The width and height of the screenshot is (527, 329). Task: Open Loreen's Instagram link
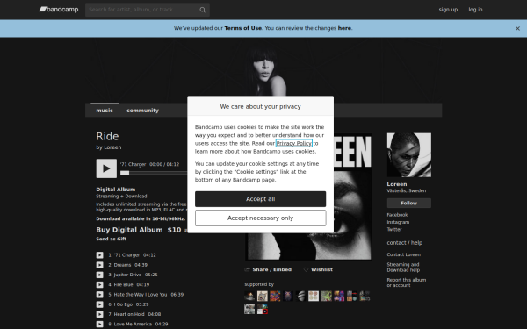point(398,222)
